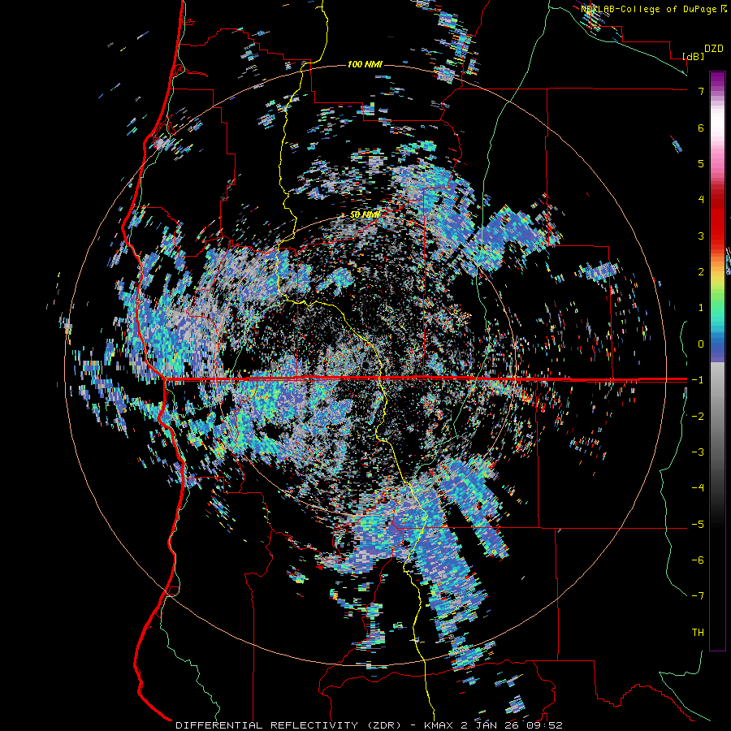This screenshot has height=731, width=731.
Task: Click the -4 value on the color scale
Action: [x=698, y=488]
